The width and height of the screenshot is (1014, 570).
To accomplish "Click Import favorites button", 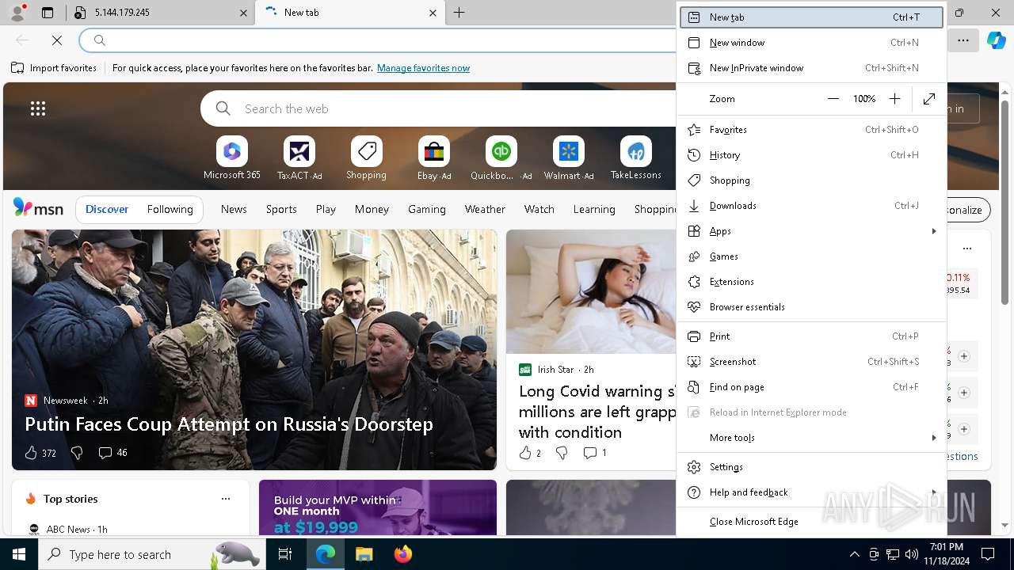I will [54, 68].
